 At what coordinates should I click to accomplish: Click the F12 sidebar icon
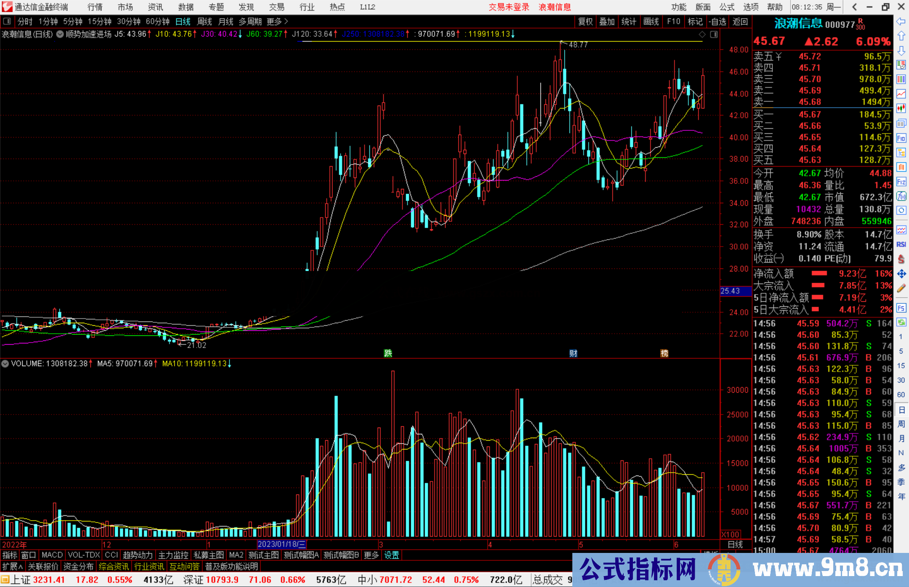click(901, 182)
